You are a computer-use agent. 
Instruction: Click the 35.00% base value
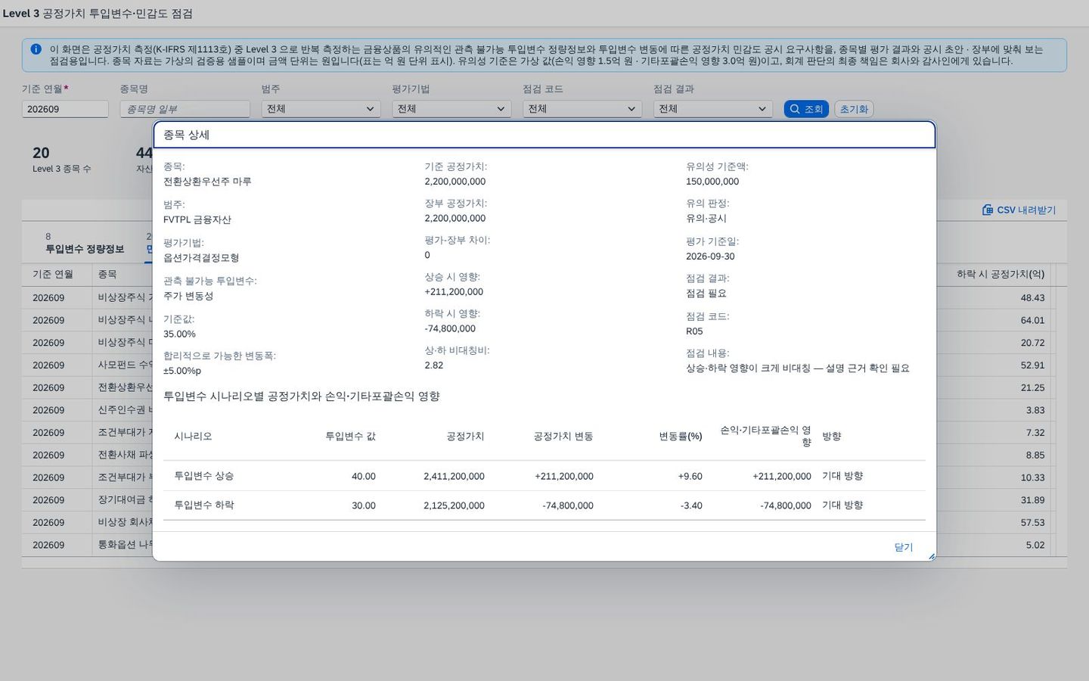pos(179,334)
